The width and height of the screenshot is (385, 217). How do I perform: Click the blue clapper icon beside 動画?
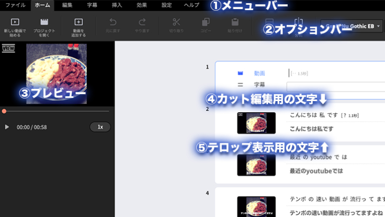point(241,73)
